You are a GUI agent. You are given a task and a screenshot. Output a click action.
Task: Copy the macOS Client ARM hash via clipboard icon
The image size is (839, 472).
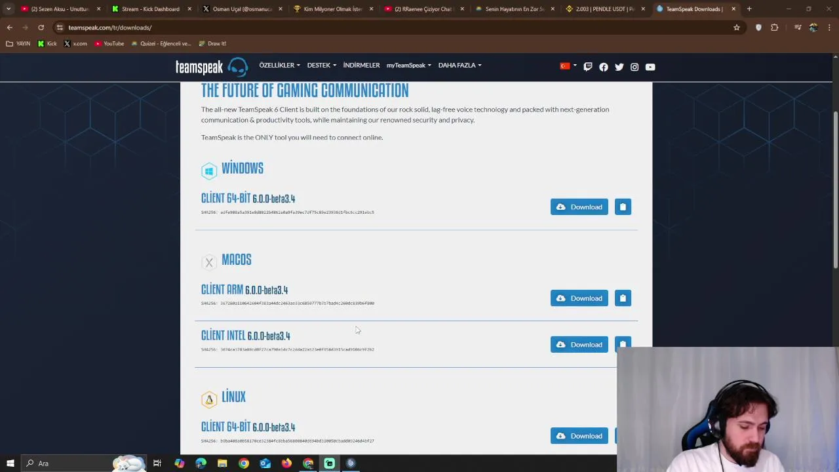tap(623, 298)
